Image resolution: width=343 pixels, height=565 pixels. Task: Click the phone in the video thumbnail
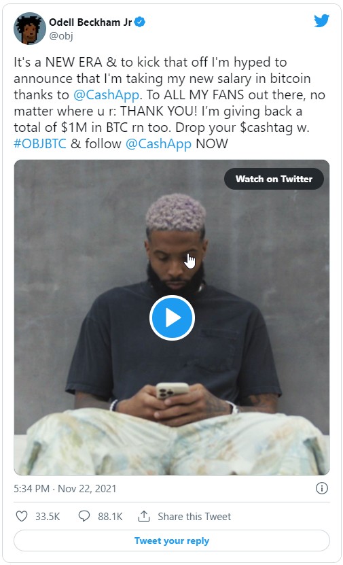[172, 390]
